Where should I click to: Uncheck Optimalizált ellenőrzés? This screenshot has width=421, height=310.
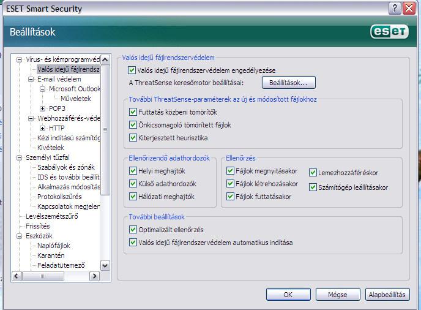(133, 230)
